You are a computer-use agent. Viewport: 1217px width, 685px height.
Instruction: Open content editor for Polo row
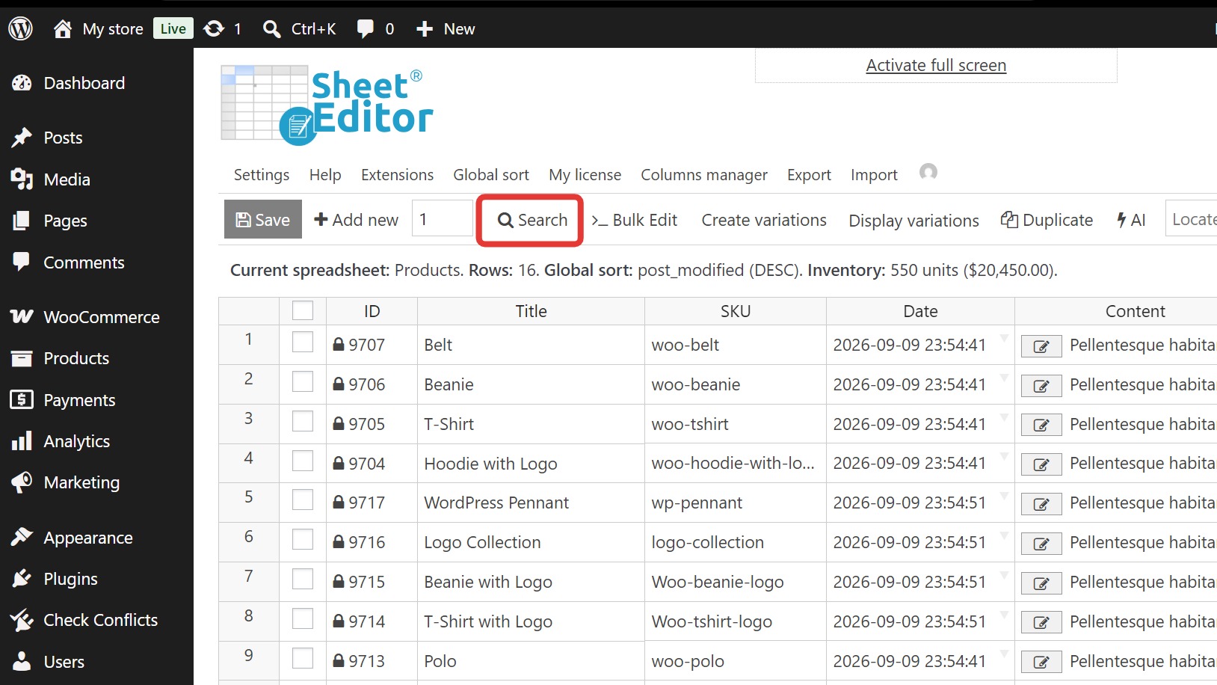(x=1041, y=663)
